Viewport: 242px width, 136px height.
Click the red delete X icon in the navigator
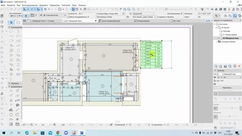[239, 66]
